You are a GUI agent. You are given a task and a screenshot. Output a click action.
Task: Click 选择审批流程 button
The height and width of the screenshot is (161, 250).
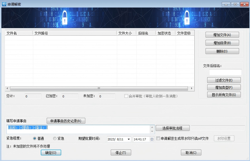pos(173,128)
